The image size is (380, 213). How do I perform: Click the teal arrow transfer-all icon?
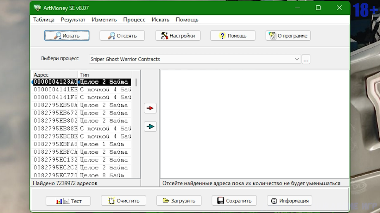coord(150,127)
